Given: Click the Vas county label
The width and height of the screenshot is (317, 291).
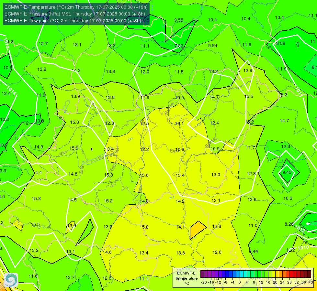Looking at the screenshot, I should [63, 153].
